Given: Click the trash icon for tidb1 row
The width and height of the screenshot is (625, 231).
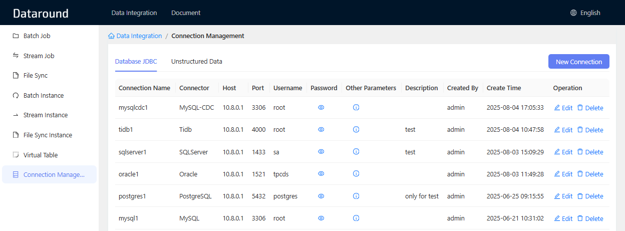Looking at the screenshot, I should pos(580,129).
